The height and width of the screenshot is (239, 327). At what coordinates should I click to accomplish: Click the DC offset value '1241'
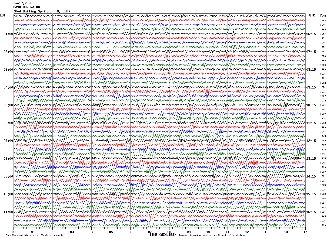click(x=323, y=163)
